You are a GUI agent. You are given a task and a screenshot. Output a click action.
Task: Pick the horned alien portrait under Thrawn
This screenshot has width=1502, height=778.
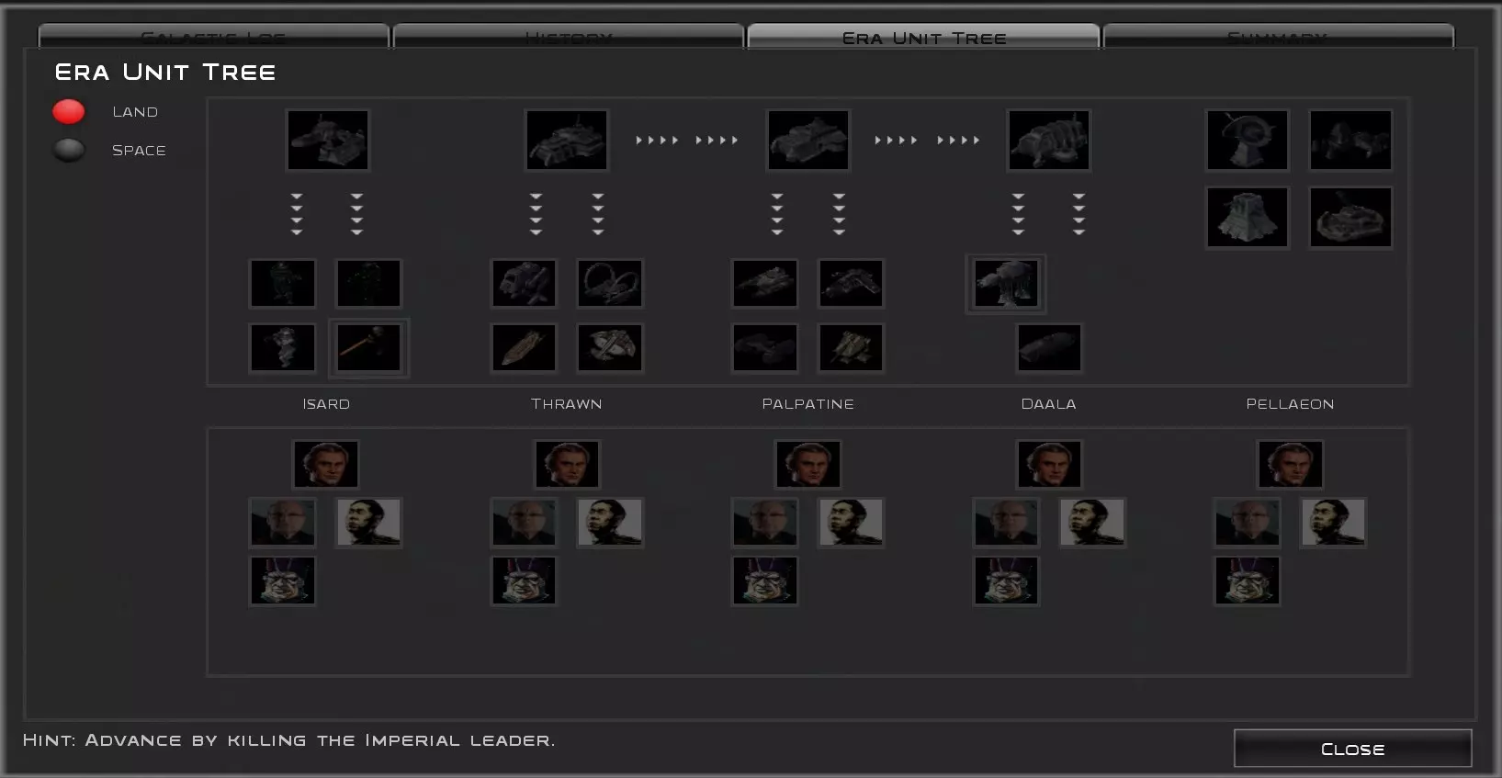(x=524, y=581)
